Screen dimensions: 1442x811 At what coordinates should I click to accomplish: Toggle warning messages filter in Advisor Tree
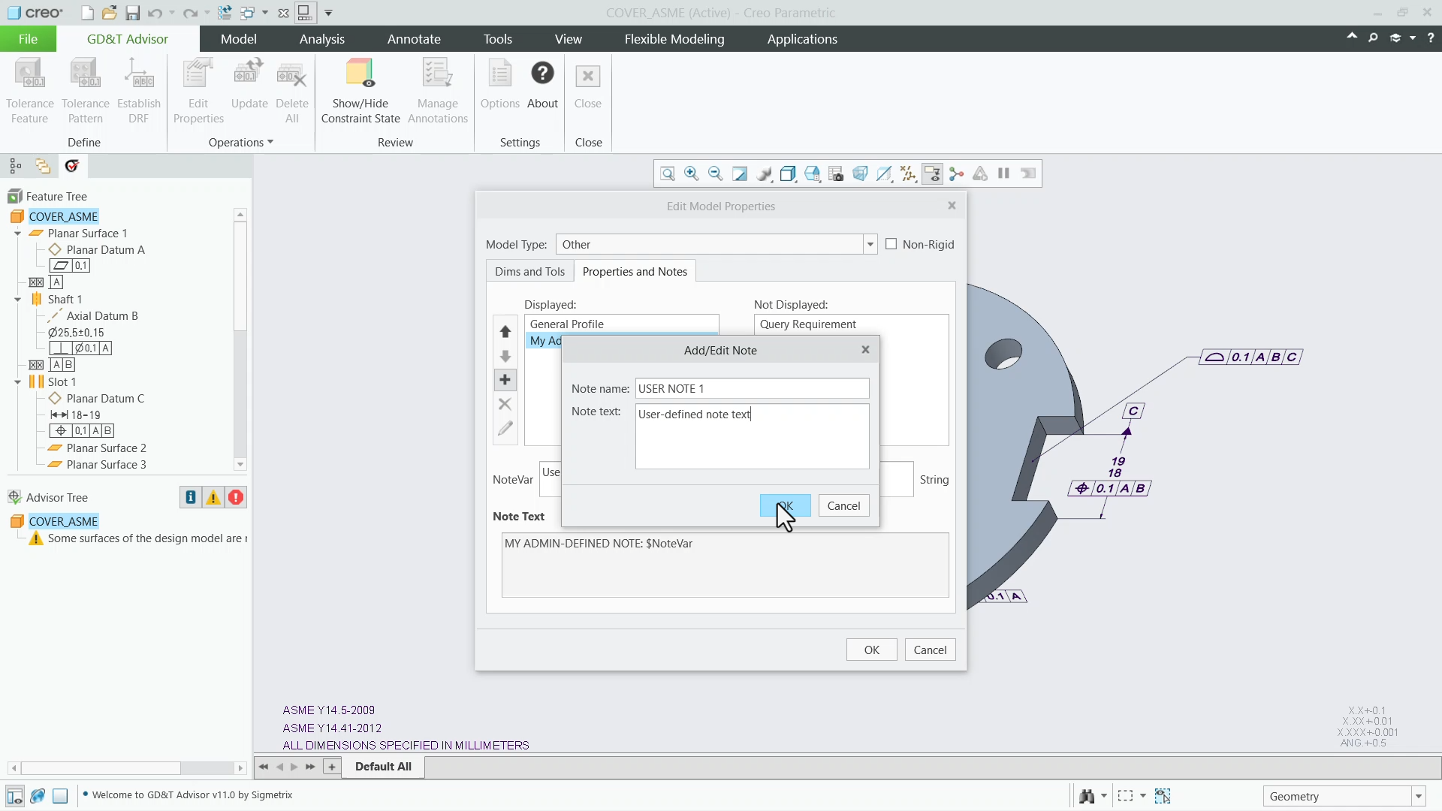pos(213,497)
